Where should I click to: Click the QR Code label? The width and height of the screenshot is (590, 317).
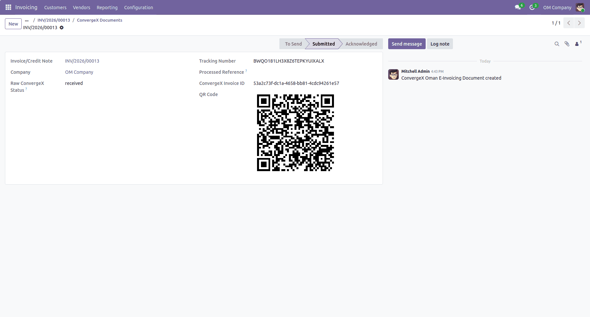point(208,94)
